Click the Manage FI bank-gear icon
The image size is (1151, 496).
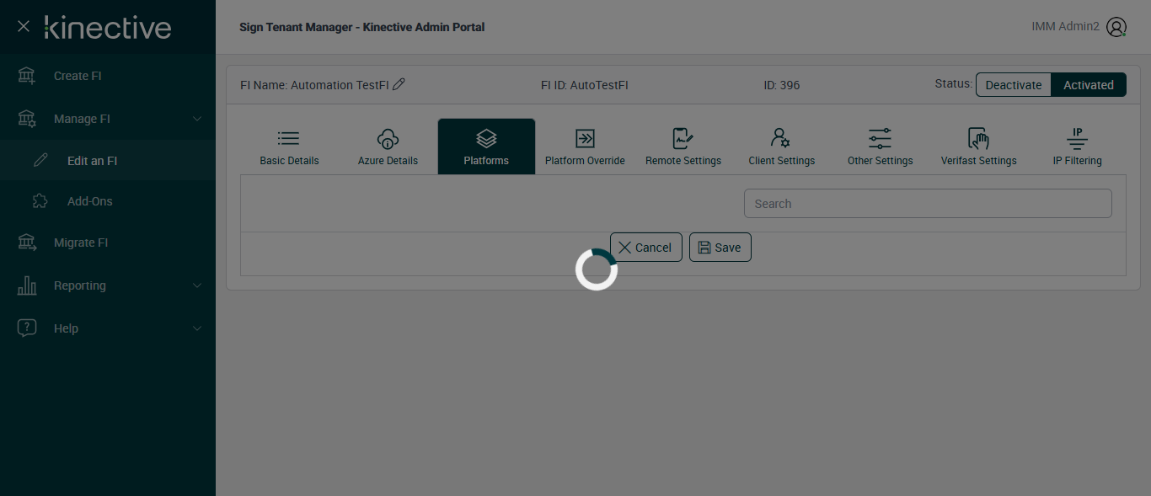tap(27, 119)
